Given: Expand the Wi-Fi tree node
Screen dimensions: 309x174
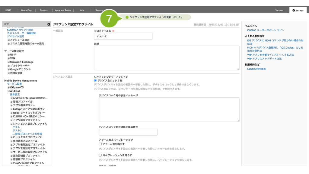Looking at the screenshot, I should tap(9, 55).
